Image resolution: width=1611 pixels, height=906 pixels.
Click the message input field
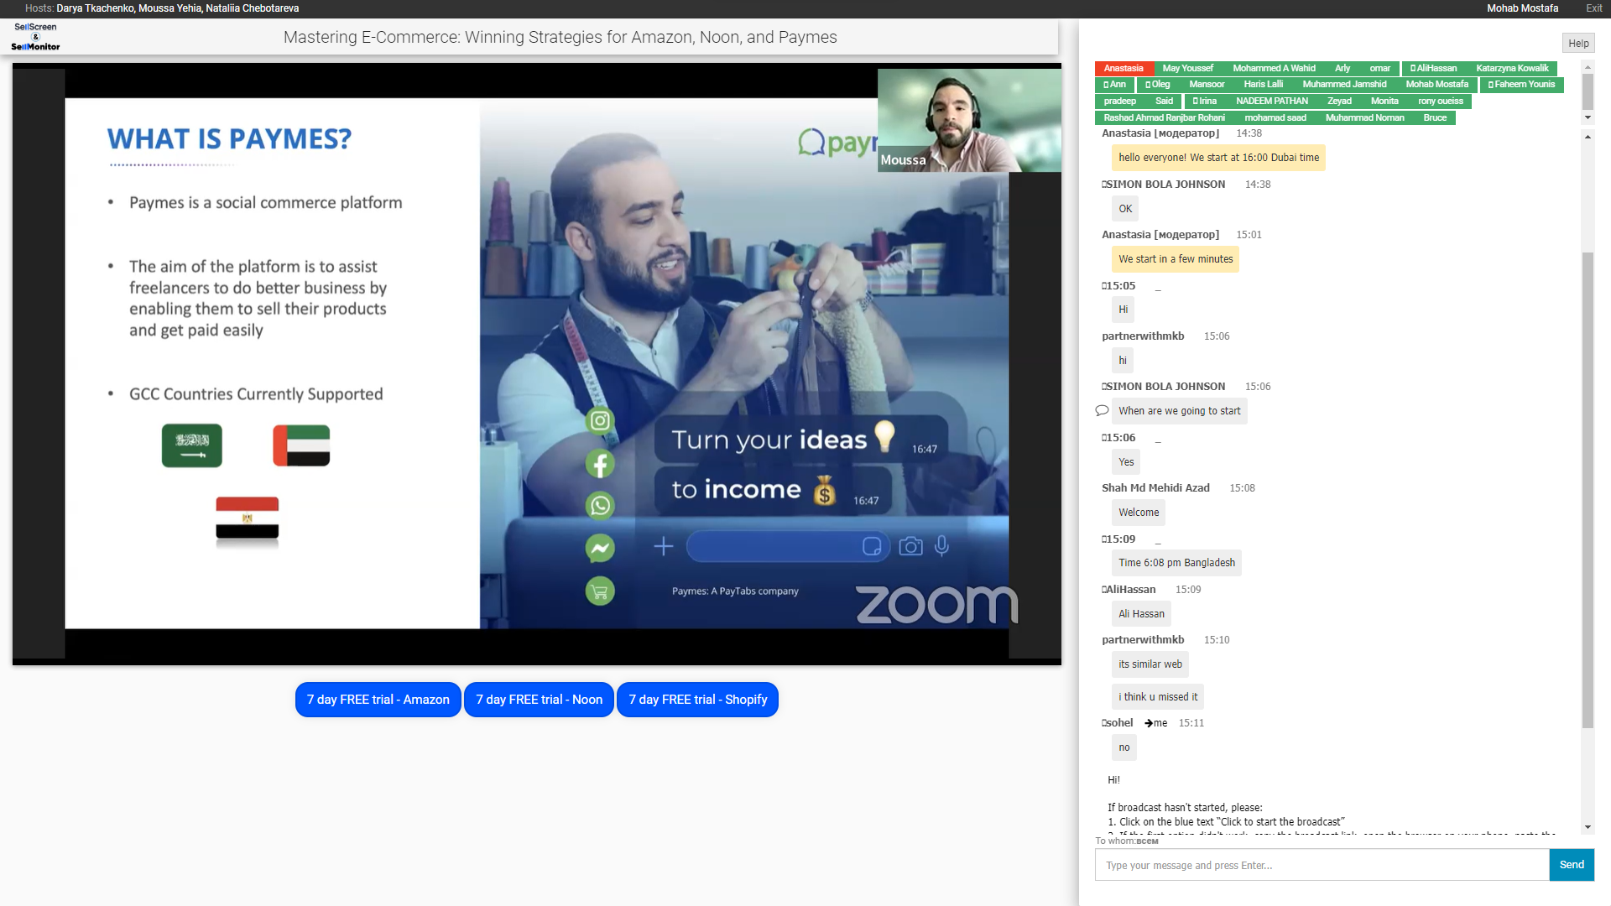click(1322, 865)
